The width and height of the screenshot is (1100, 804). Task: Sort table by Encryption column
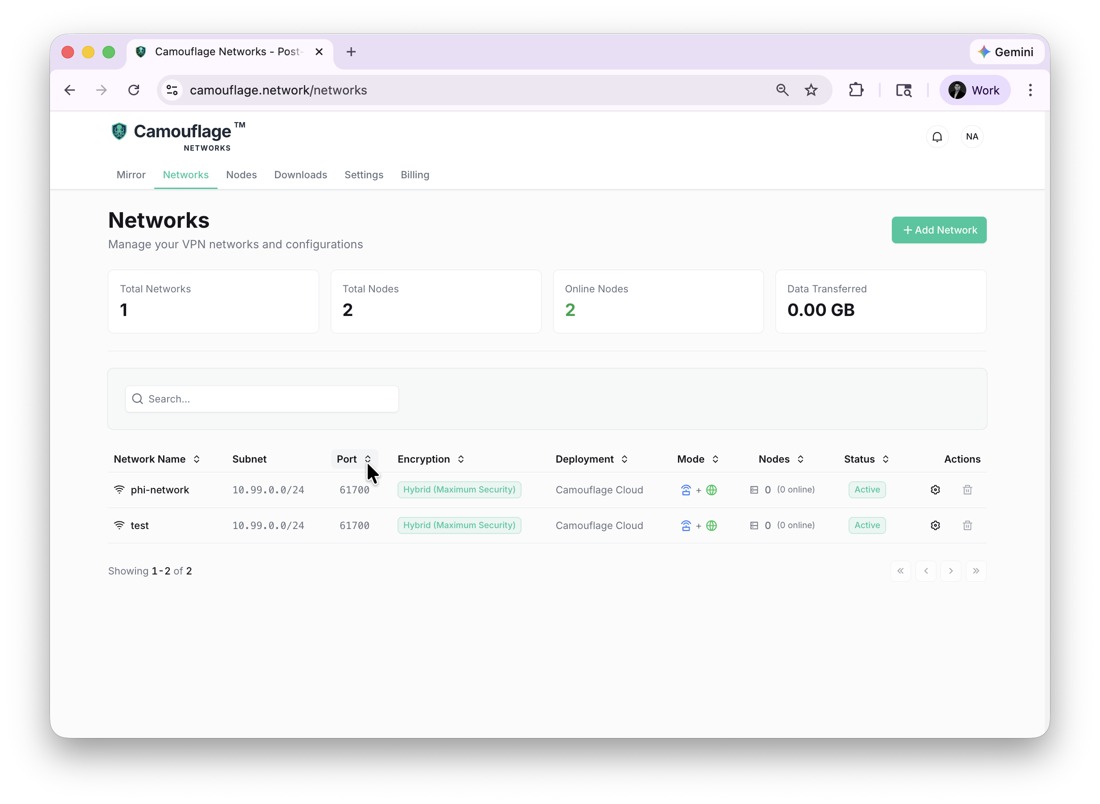pos(431,459)
